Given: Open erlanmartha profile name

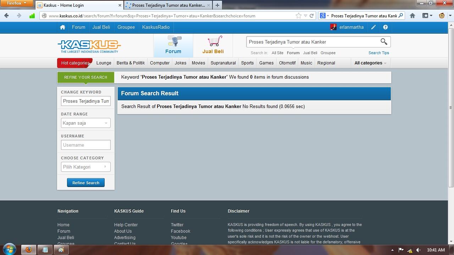Looking at the screenshot, I should (351, 27).
